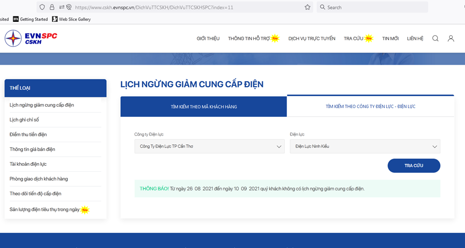
Task: Click the EVNSPC CSKH logo
Action: pyautogui.click(x=31, y=39)
